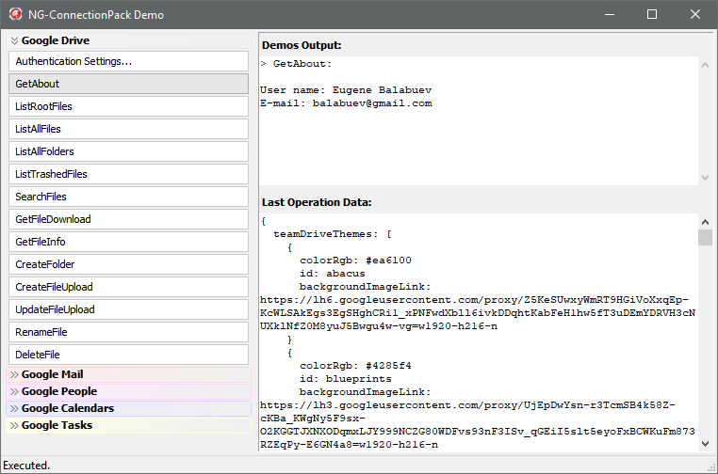718x474 pixels.
Task: Click the '> GetAbout:' output line
Action: click(x=296, y=64)
